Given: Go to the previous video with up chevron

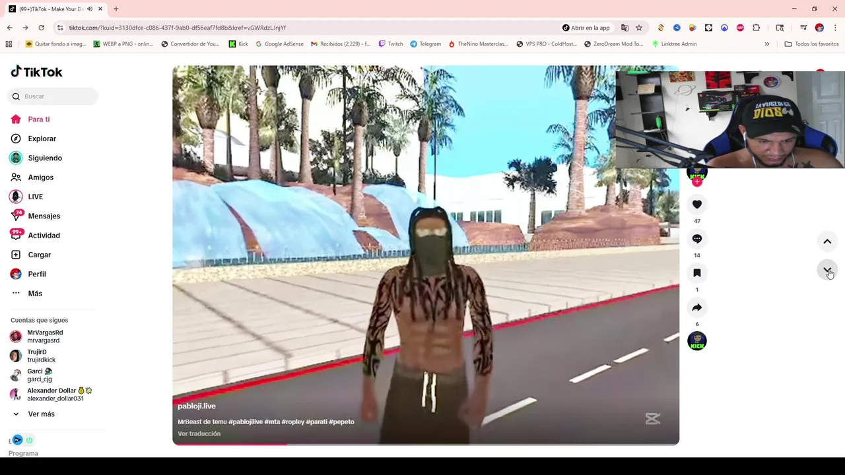Looking at the screenshot, I should pos(827,241).
